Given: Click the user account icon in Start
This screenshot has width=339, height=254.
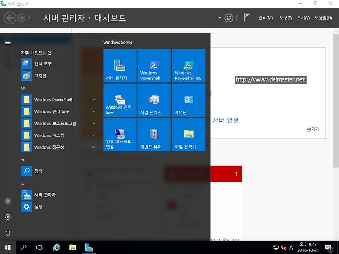Looking at the screenshot, I should pyautogui.click(x=8, y=201).
